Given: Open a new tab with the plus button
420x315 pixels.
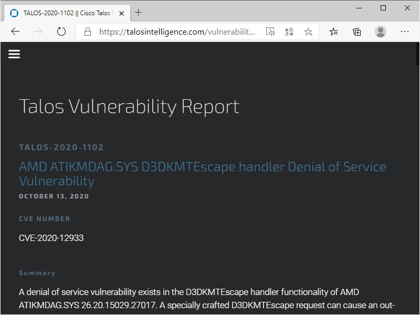Looking at the screenshot, I should click(x=138, y=12).
